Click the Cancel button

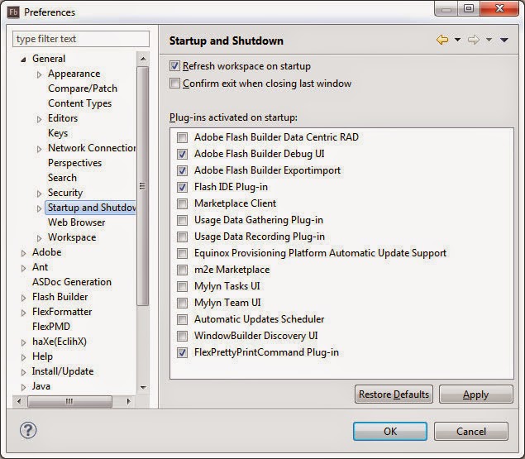471,431
